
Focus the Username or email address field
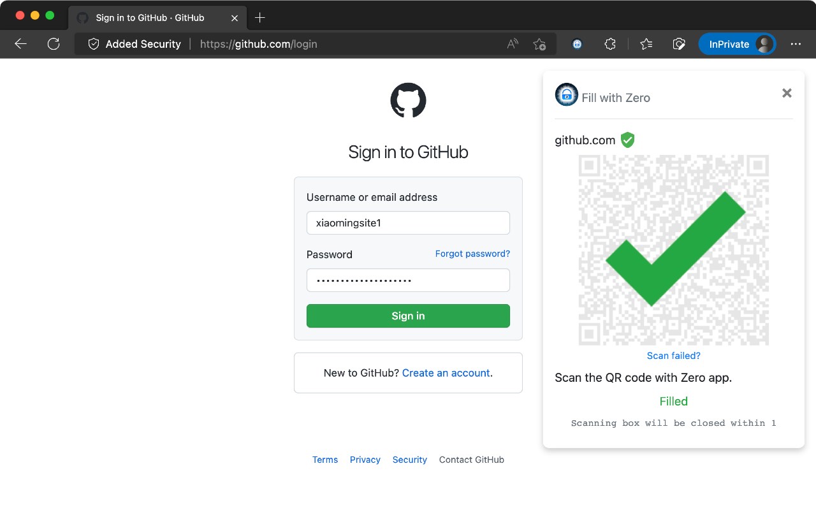click(x=408, y=223)
